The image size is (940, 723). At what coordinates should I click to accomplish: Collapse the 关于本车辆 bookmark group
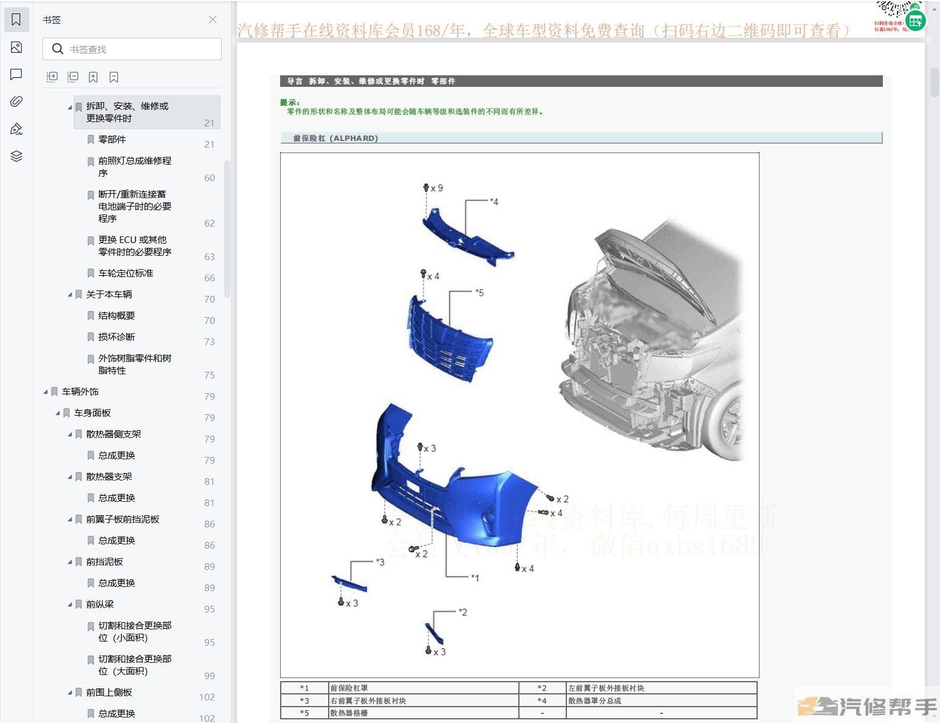pos(70,295)
